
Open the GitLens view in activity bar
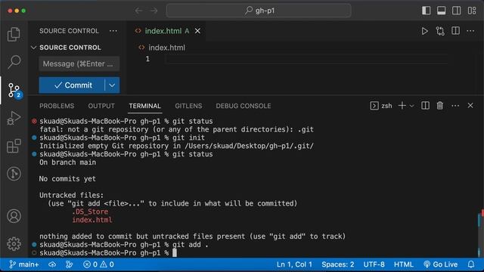pos(14,174)
